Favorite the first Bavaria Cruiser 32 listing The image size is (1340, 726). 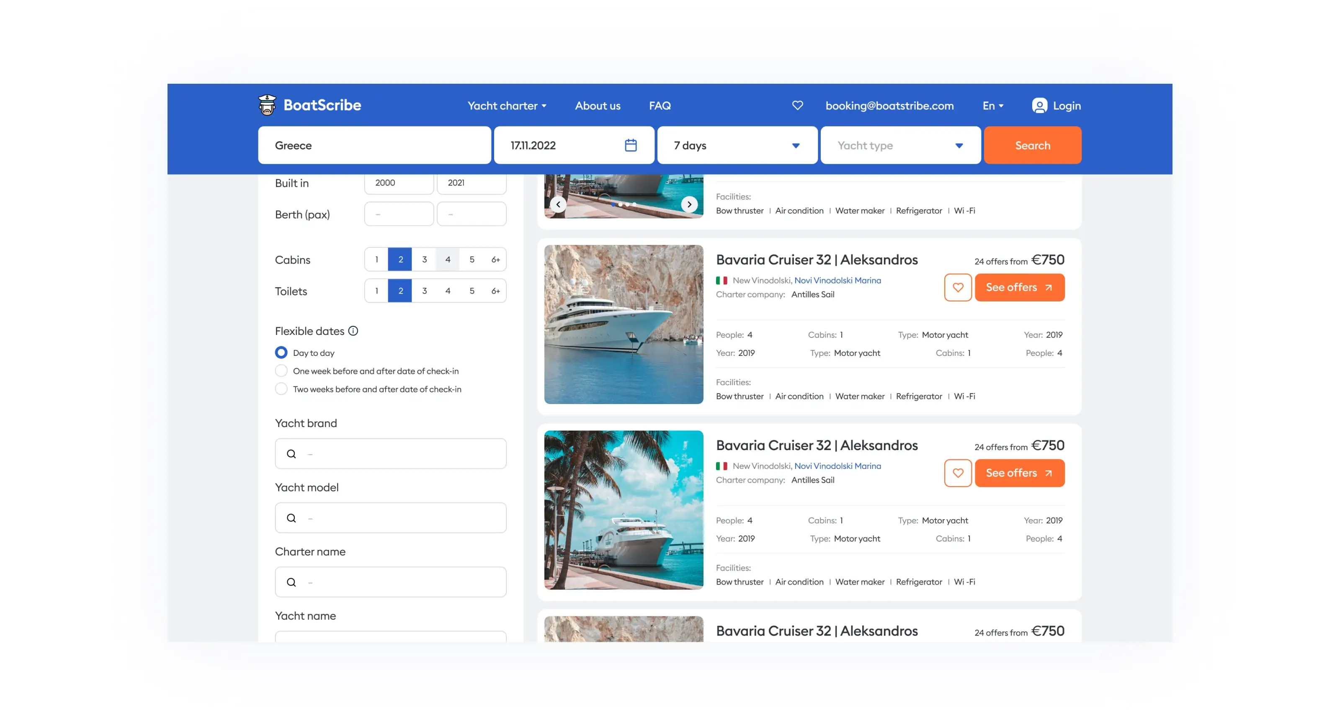[x=957, y=287]
